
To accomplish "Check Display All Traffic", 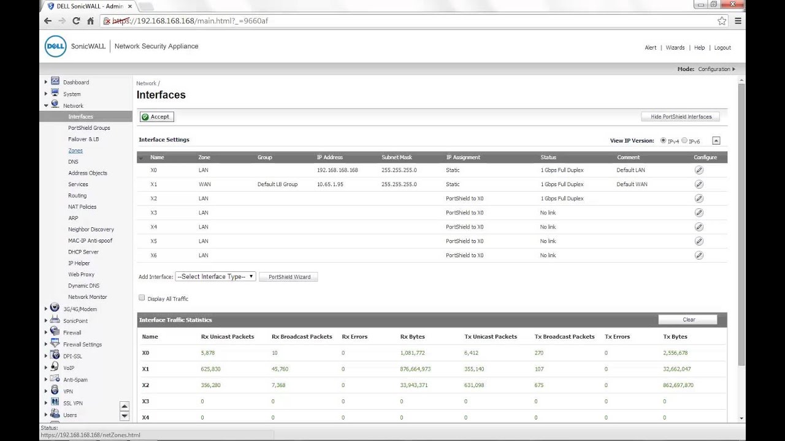I will [x=142, y=298].
